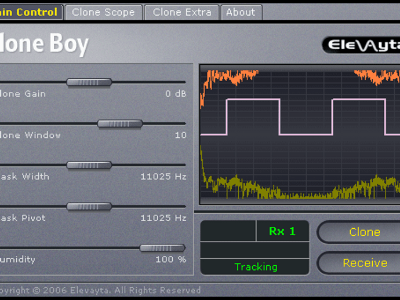Click the Clone Gain label
Viewport: 400px width, 300px height.
click(x=23, y=94)
